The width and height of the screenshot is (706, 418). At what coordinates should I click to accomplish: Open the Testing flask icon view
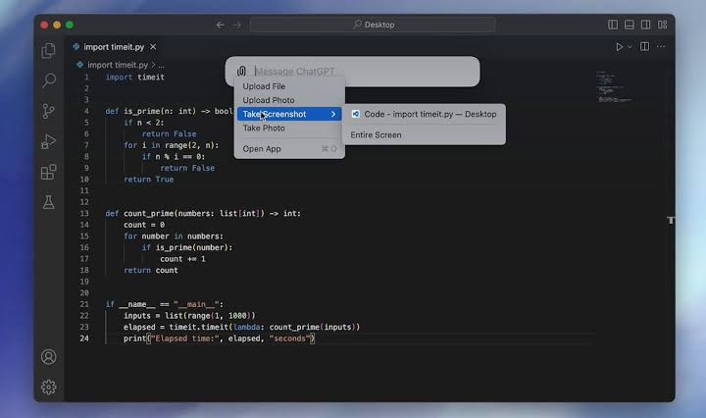48,203
